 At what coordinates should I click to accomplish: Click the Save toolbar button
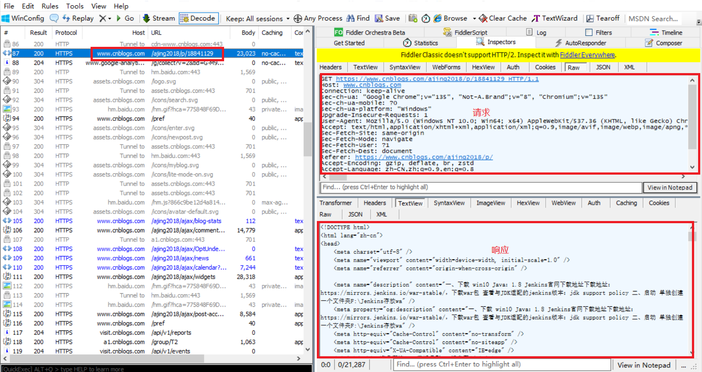point(387,18)
